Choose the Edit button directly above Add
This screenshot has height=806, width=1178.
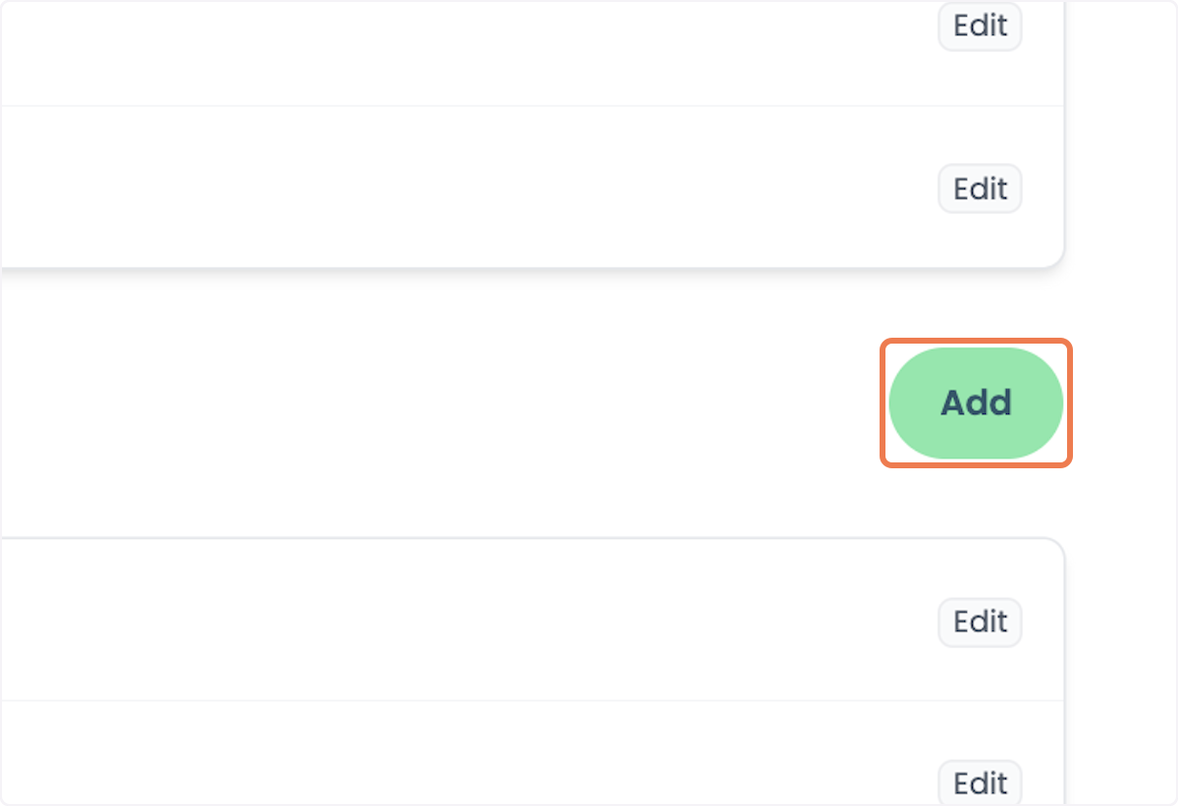[x=980, y=188]
